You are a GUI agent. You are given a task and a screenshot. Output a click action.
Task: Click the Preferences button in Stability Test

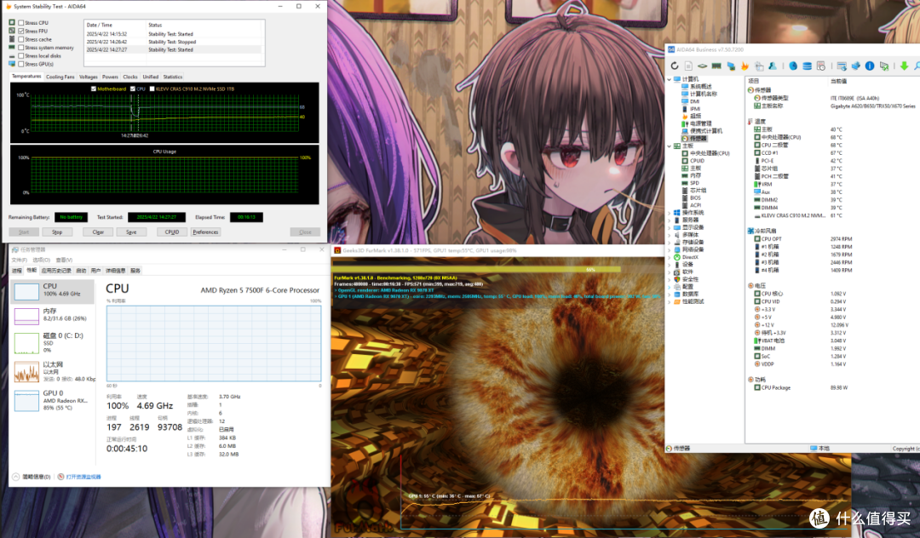click(x=205, y=232)
